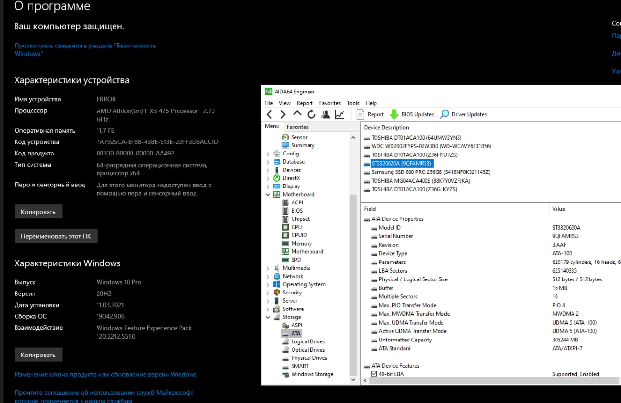Click the Копировать button under Windows specs

click(x=38, y=355)
